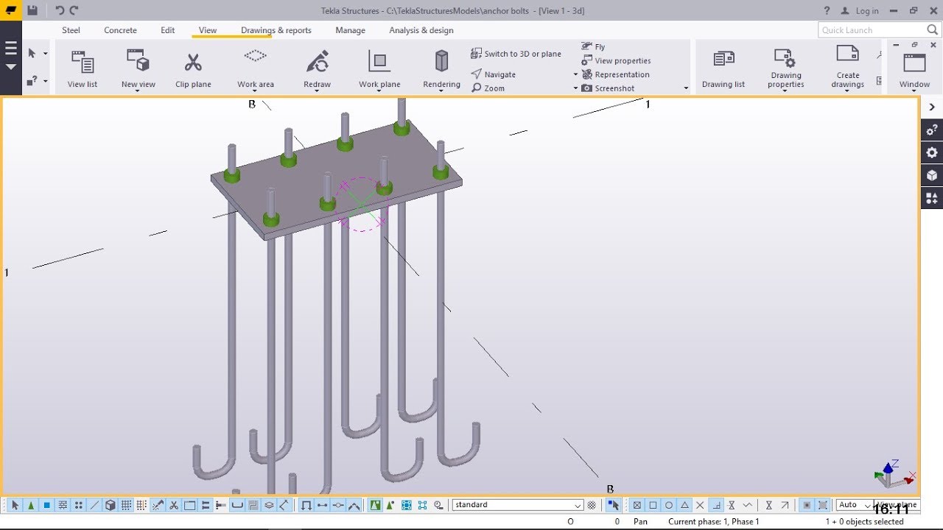
Task: Click the Screenshot camera icon
Action: [587, 88]
